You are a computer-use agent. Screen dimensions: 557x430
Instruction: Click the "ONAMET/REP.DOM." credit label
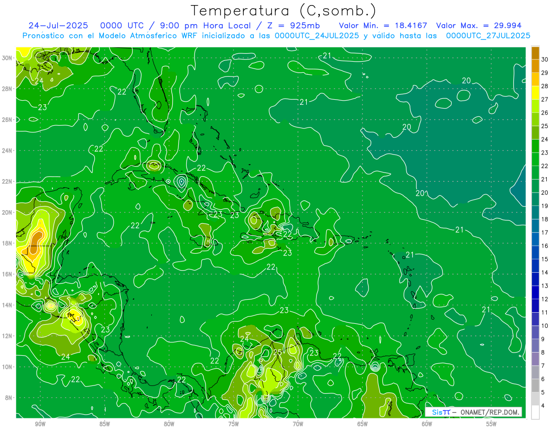tap(490, 412)
